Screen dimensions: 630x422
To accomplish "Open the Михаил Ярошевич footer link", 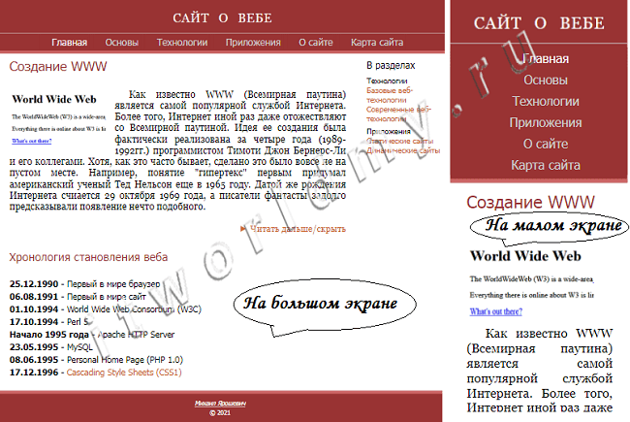I will (220, 404).
